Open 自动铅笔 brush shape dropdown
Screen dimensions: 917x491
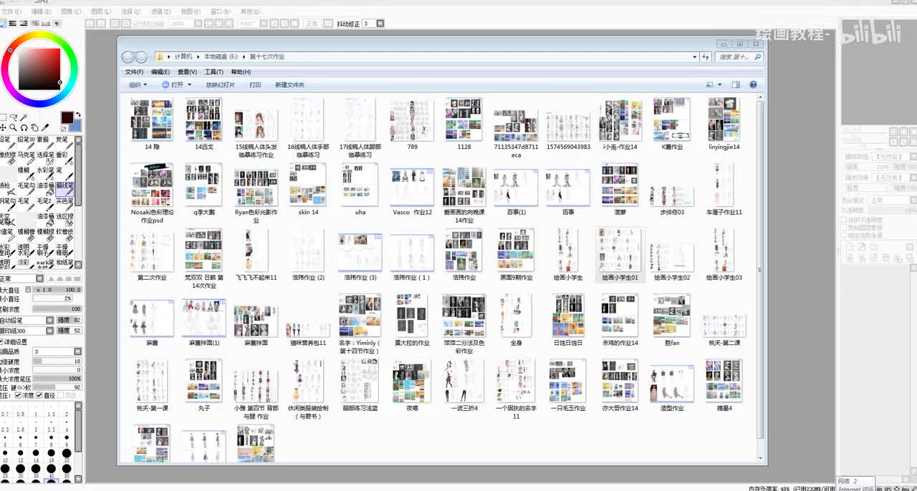[49, 320]
